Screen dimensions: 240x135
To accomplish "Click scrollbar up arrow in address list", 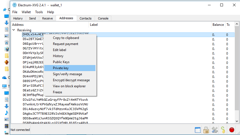I will coord(237,24).
